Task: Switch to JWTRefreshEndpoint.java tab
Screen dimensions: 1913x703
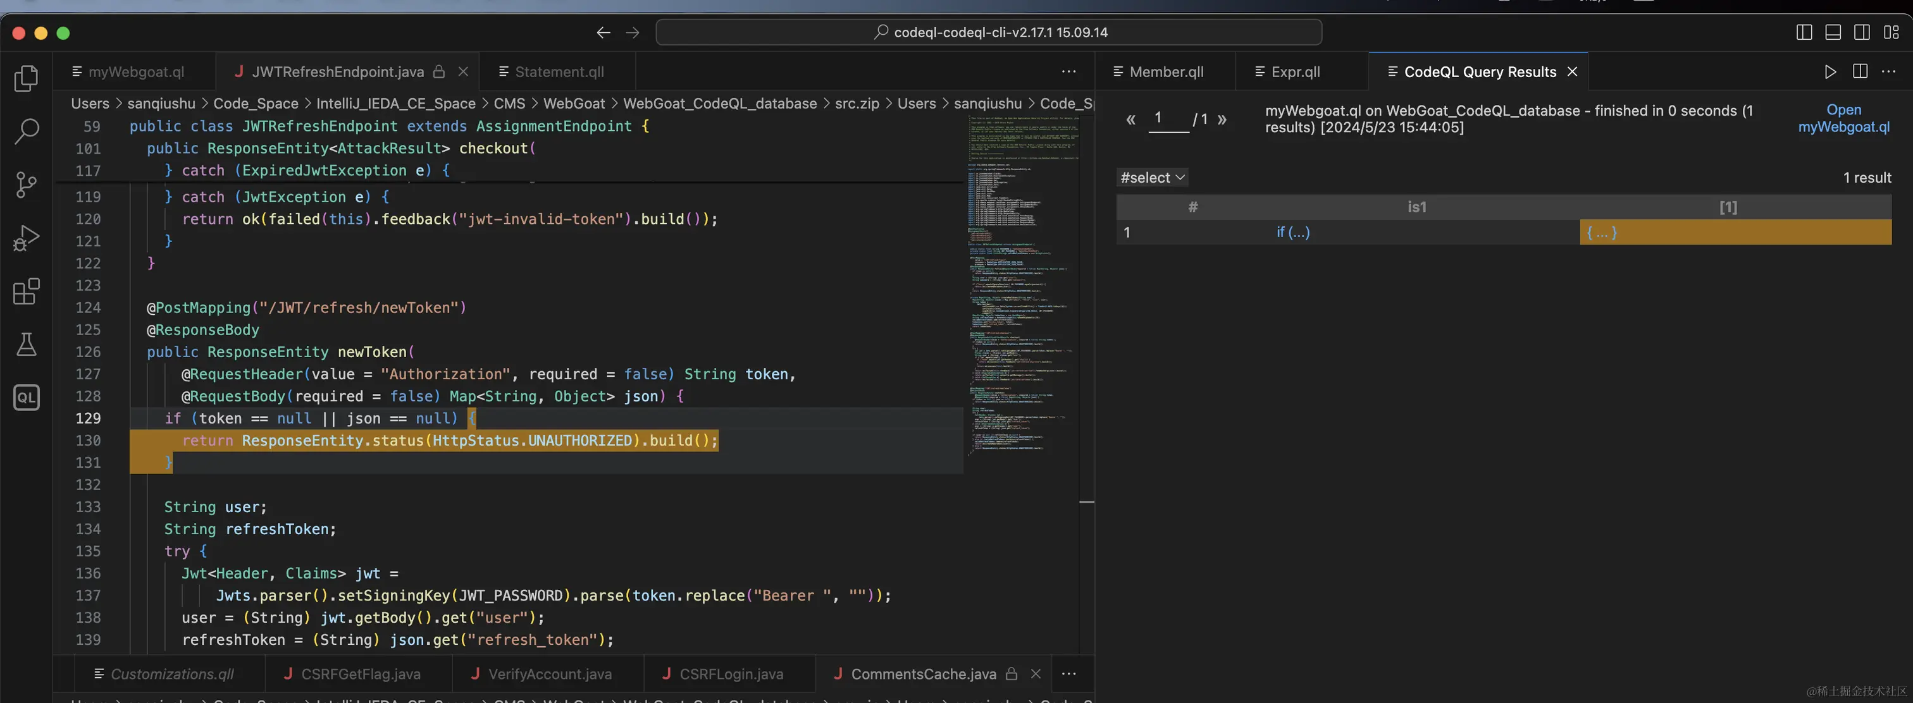Action: pos(338,72)
